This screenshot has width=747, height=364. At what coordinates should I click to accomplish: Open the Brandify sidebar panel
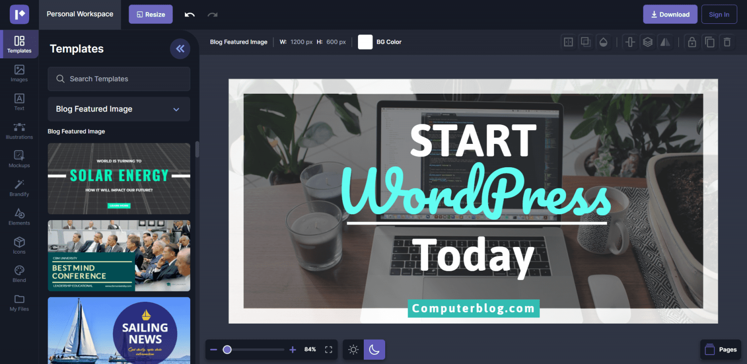(x=19, y=188)
